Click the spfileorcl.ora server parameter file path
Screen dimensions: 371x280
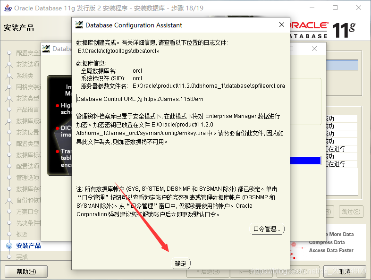(x=209, y=85)
